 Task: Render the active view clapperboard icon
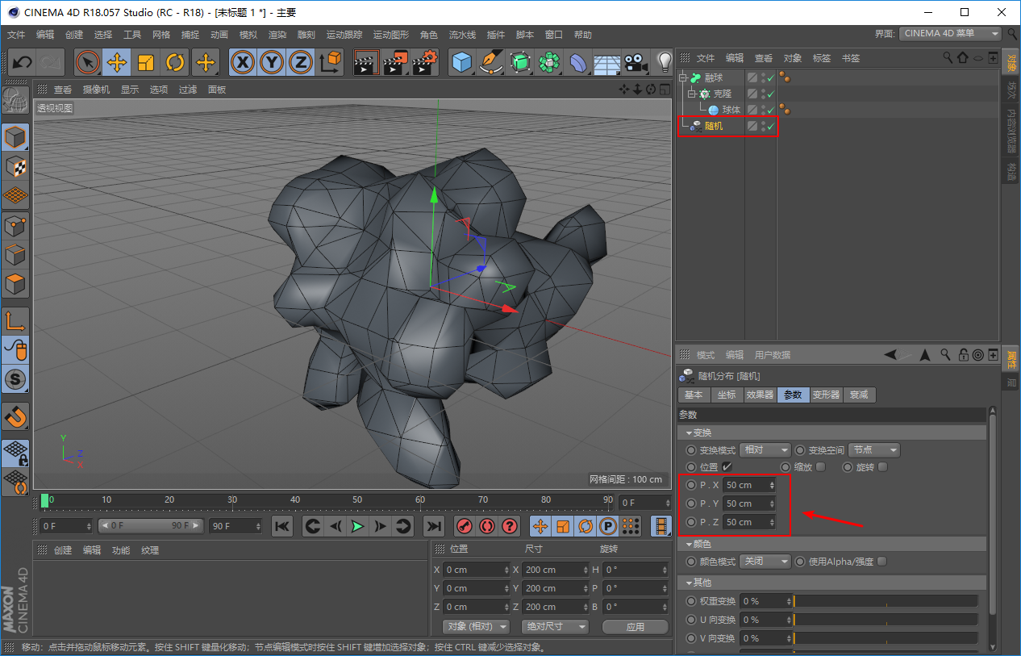point(367,62)
